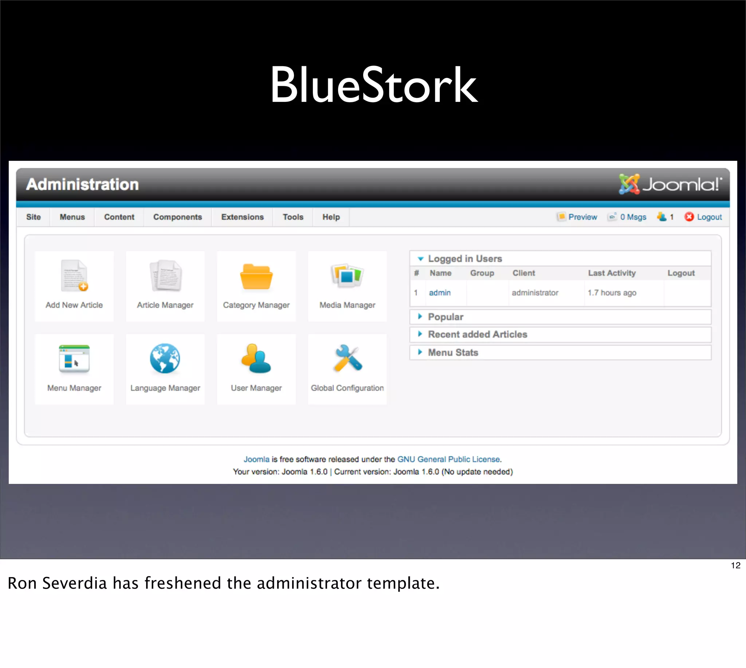Click the Language Manager label
The image size is (746, 668).
pos(165,388)
